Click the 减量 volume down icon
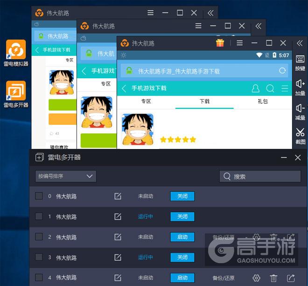The image size is (308, 286). click(x=300, y=112)
